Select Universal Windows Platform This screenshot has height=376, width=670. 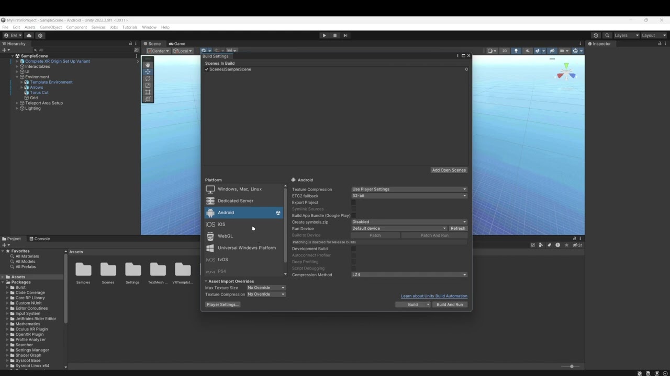[x=243, y=248]
